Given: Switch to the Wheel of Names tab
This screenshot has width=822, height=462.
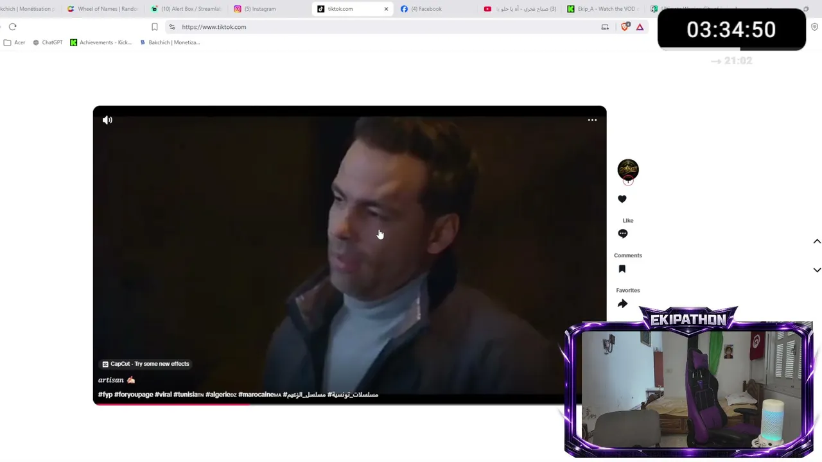Looking at the screenshot, I should pyautogui.click(x=103, y=9).
